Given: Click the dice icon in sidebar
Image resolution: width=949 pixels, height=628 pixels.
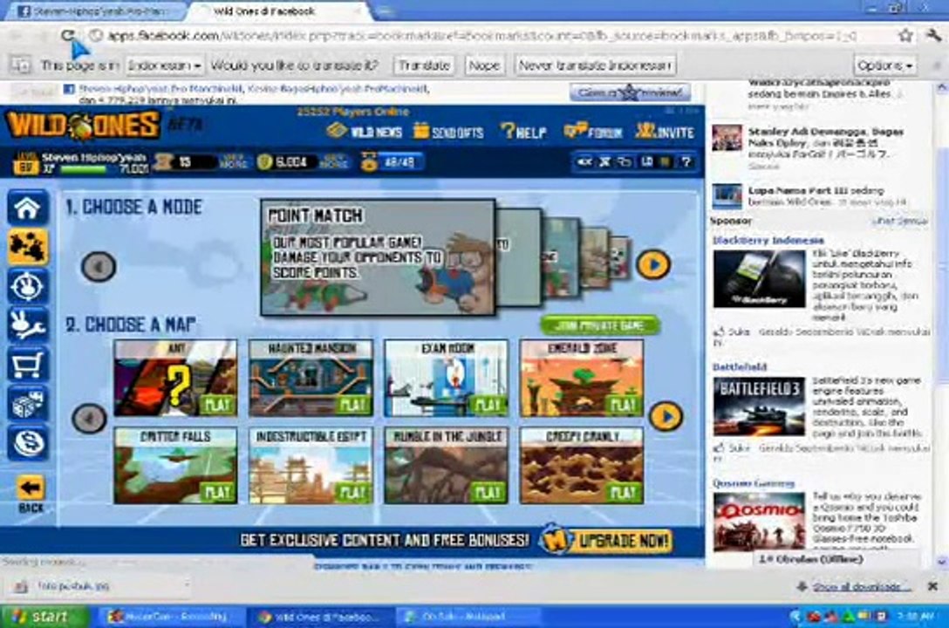Looking at the screenshot, I should point(28,404).
